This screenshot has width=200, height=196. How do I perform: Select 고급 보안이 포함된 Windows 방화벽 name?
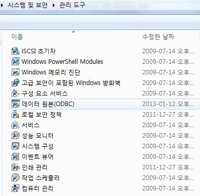(x=71, y=83)
